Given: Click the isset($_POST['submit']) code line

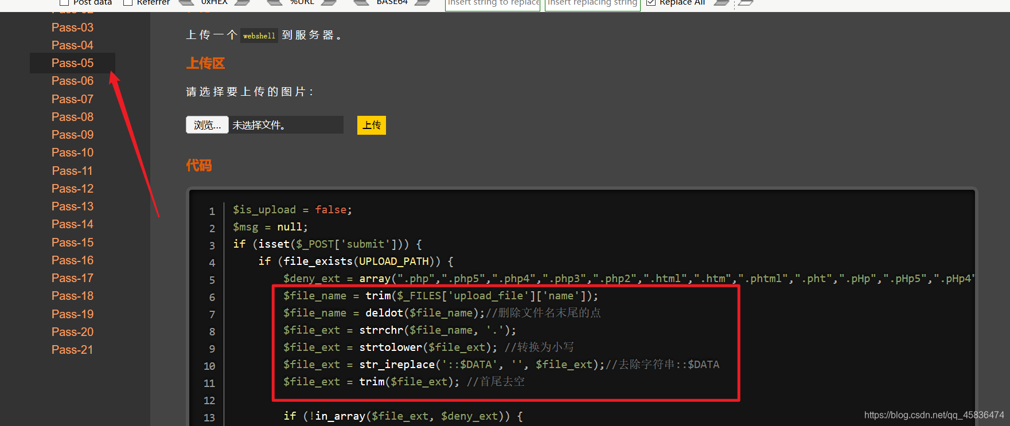Looking at the screenshot, I should (327, 244).
